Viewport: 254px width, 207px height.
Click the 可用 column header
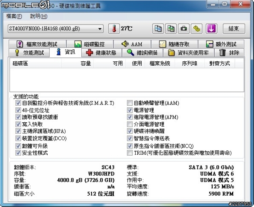[110, 63]
